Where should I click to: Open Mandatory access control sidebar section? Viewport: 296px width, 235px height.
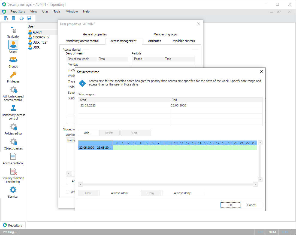[13, 112]
